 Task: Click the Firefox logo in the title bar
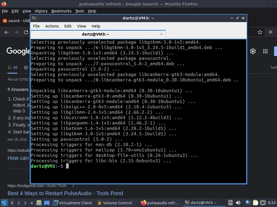pyautogui.click(x=4, y=4)
